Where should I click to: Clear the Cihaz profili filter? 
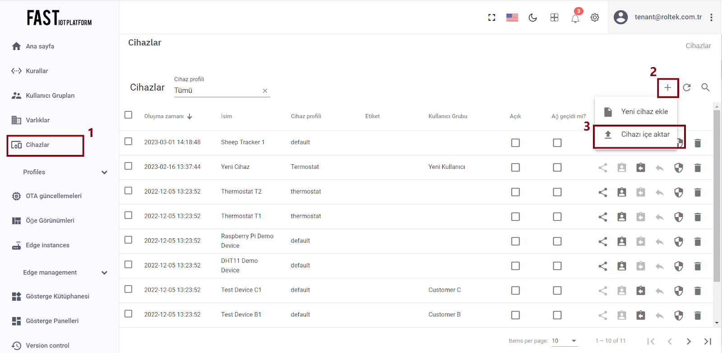(265, 91)
